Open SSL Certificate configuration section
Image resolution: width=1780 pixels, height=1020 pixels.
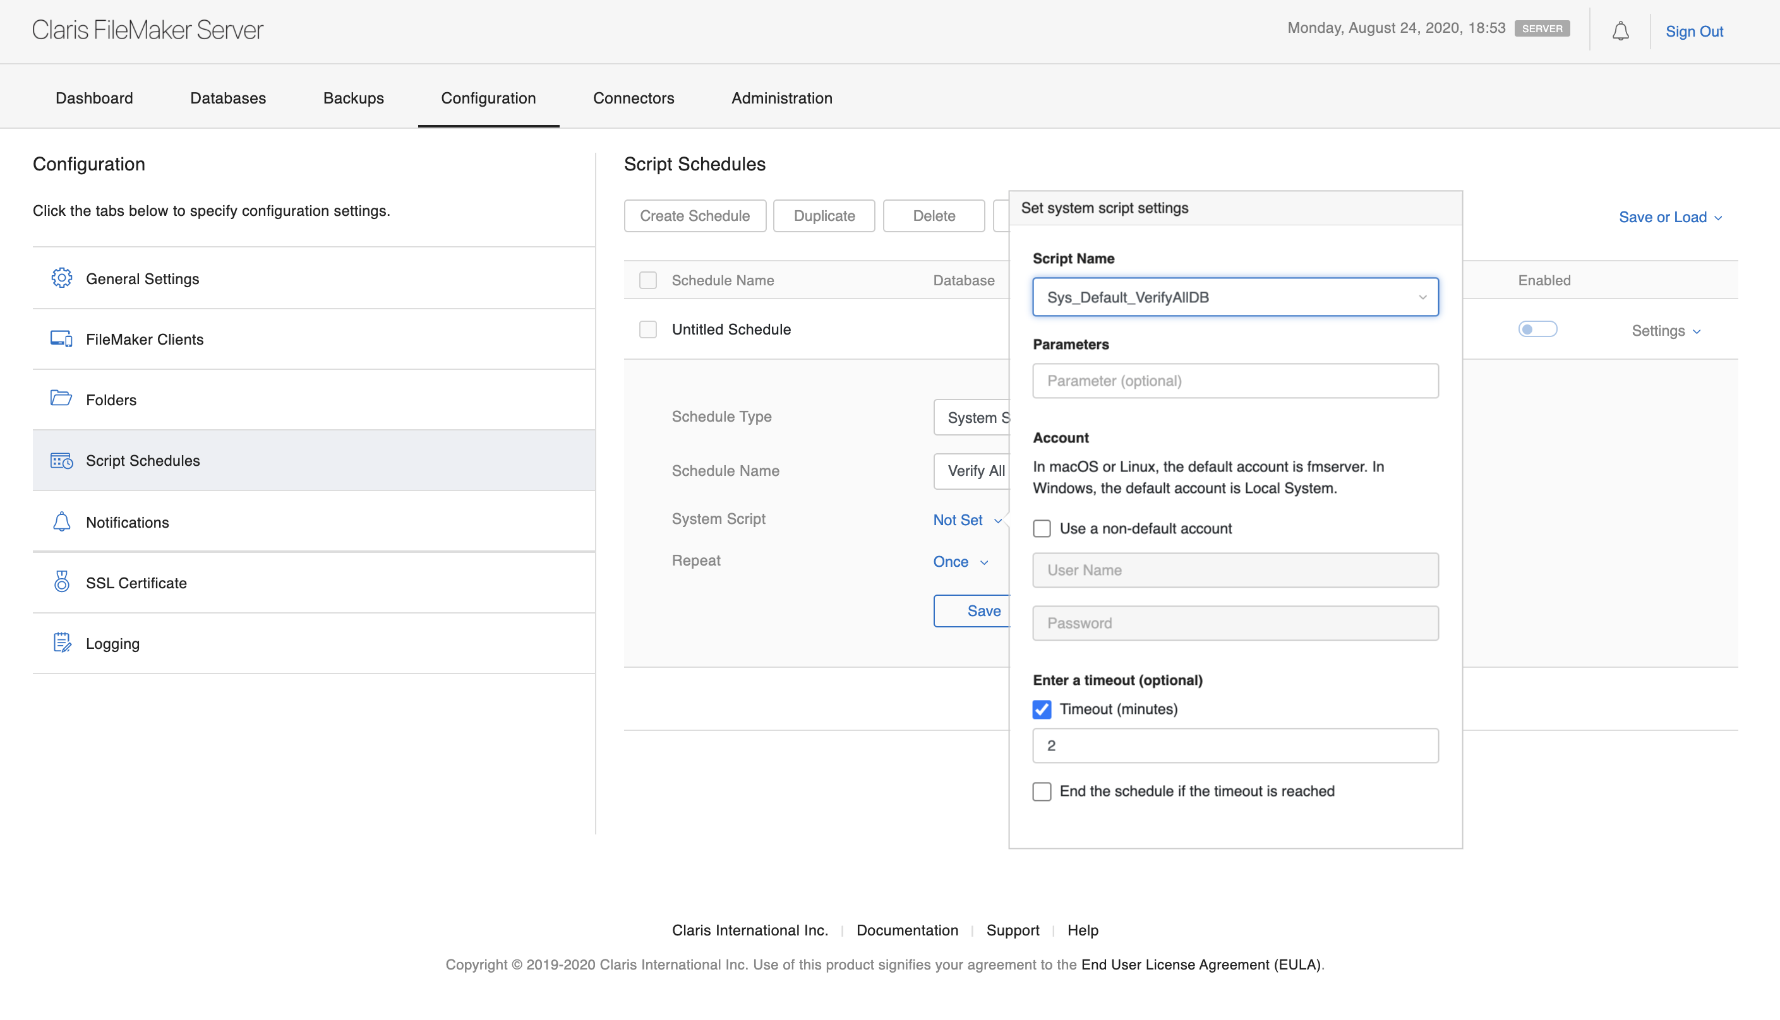click(314, 583)
